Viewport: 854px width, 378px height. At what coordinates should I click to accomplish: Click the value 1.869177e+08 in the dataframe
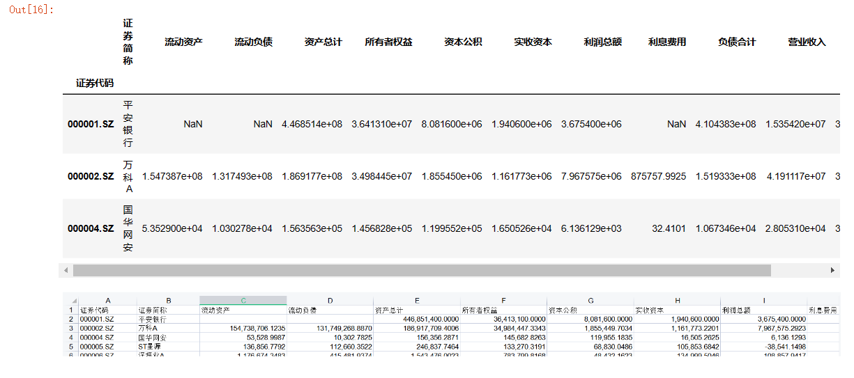click(x=312, y=176)
